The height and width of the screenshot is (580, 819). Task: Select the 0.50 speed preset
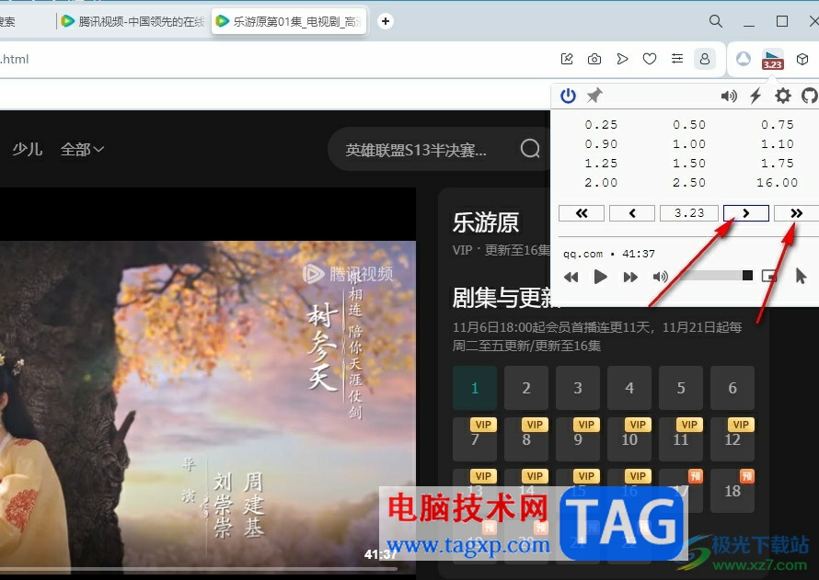pos(689,125)
